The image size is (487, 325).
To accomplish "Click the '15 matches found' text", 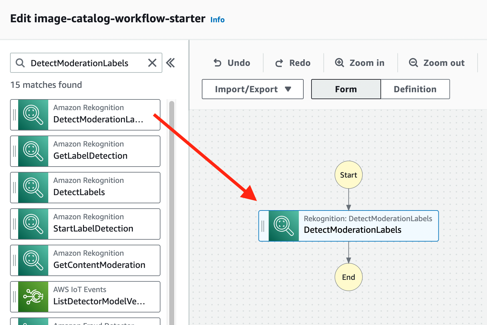I will [x=46, y=85].
